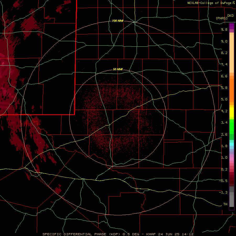236x236 pixels.
Task: Click the 1.8 value on the color scale
Action: pos(224,146)
